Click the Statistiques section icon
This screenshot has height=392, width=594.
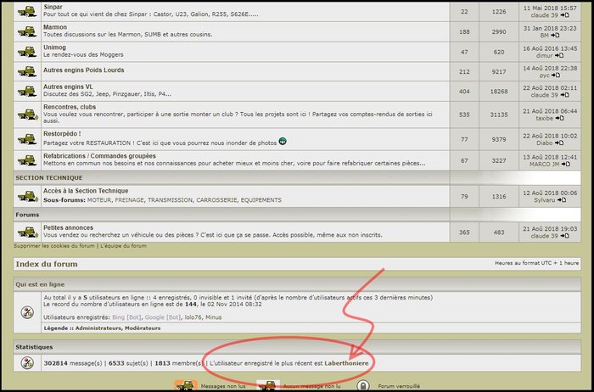pyautogui.click(x=26, y=363)
